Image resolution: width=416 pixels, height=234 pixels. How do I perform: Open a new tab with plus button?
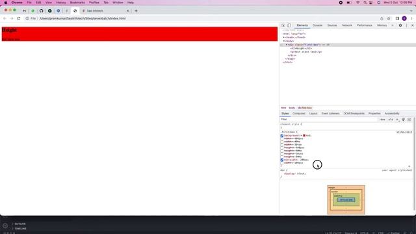(x=136, y=11)
